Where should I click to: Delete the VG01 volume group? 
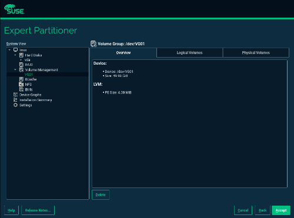tap(101, 194)
